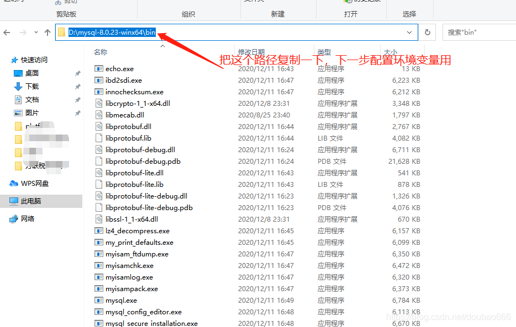This screenshot has height=327, width=516.
Task: Select echo.exe file icon
Action: (99, 68)
